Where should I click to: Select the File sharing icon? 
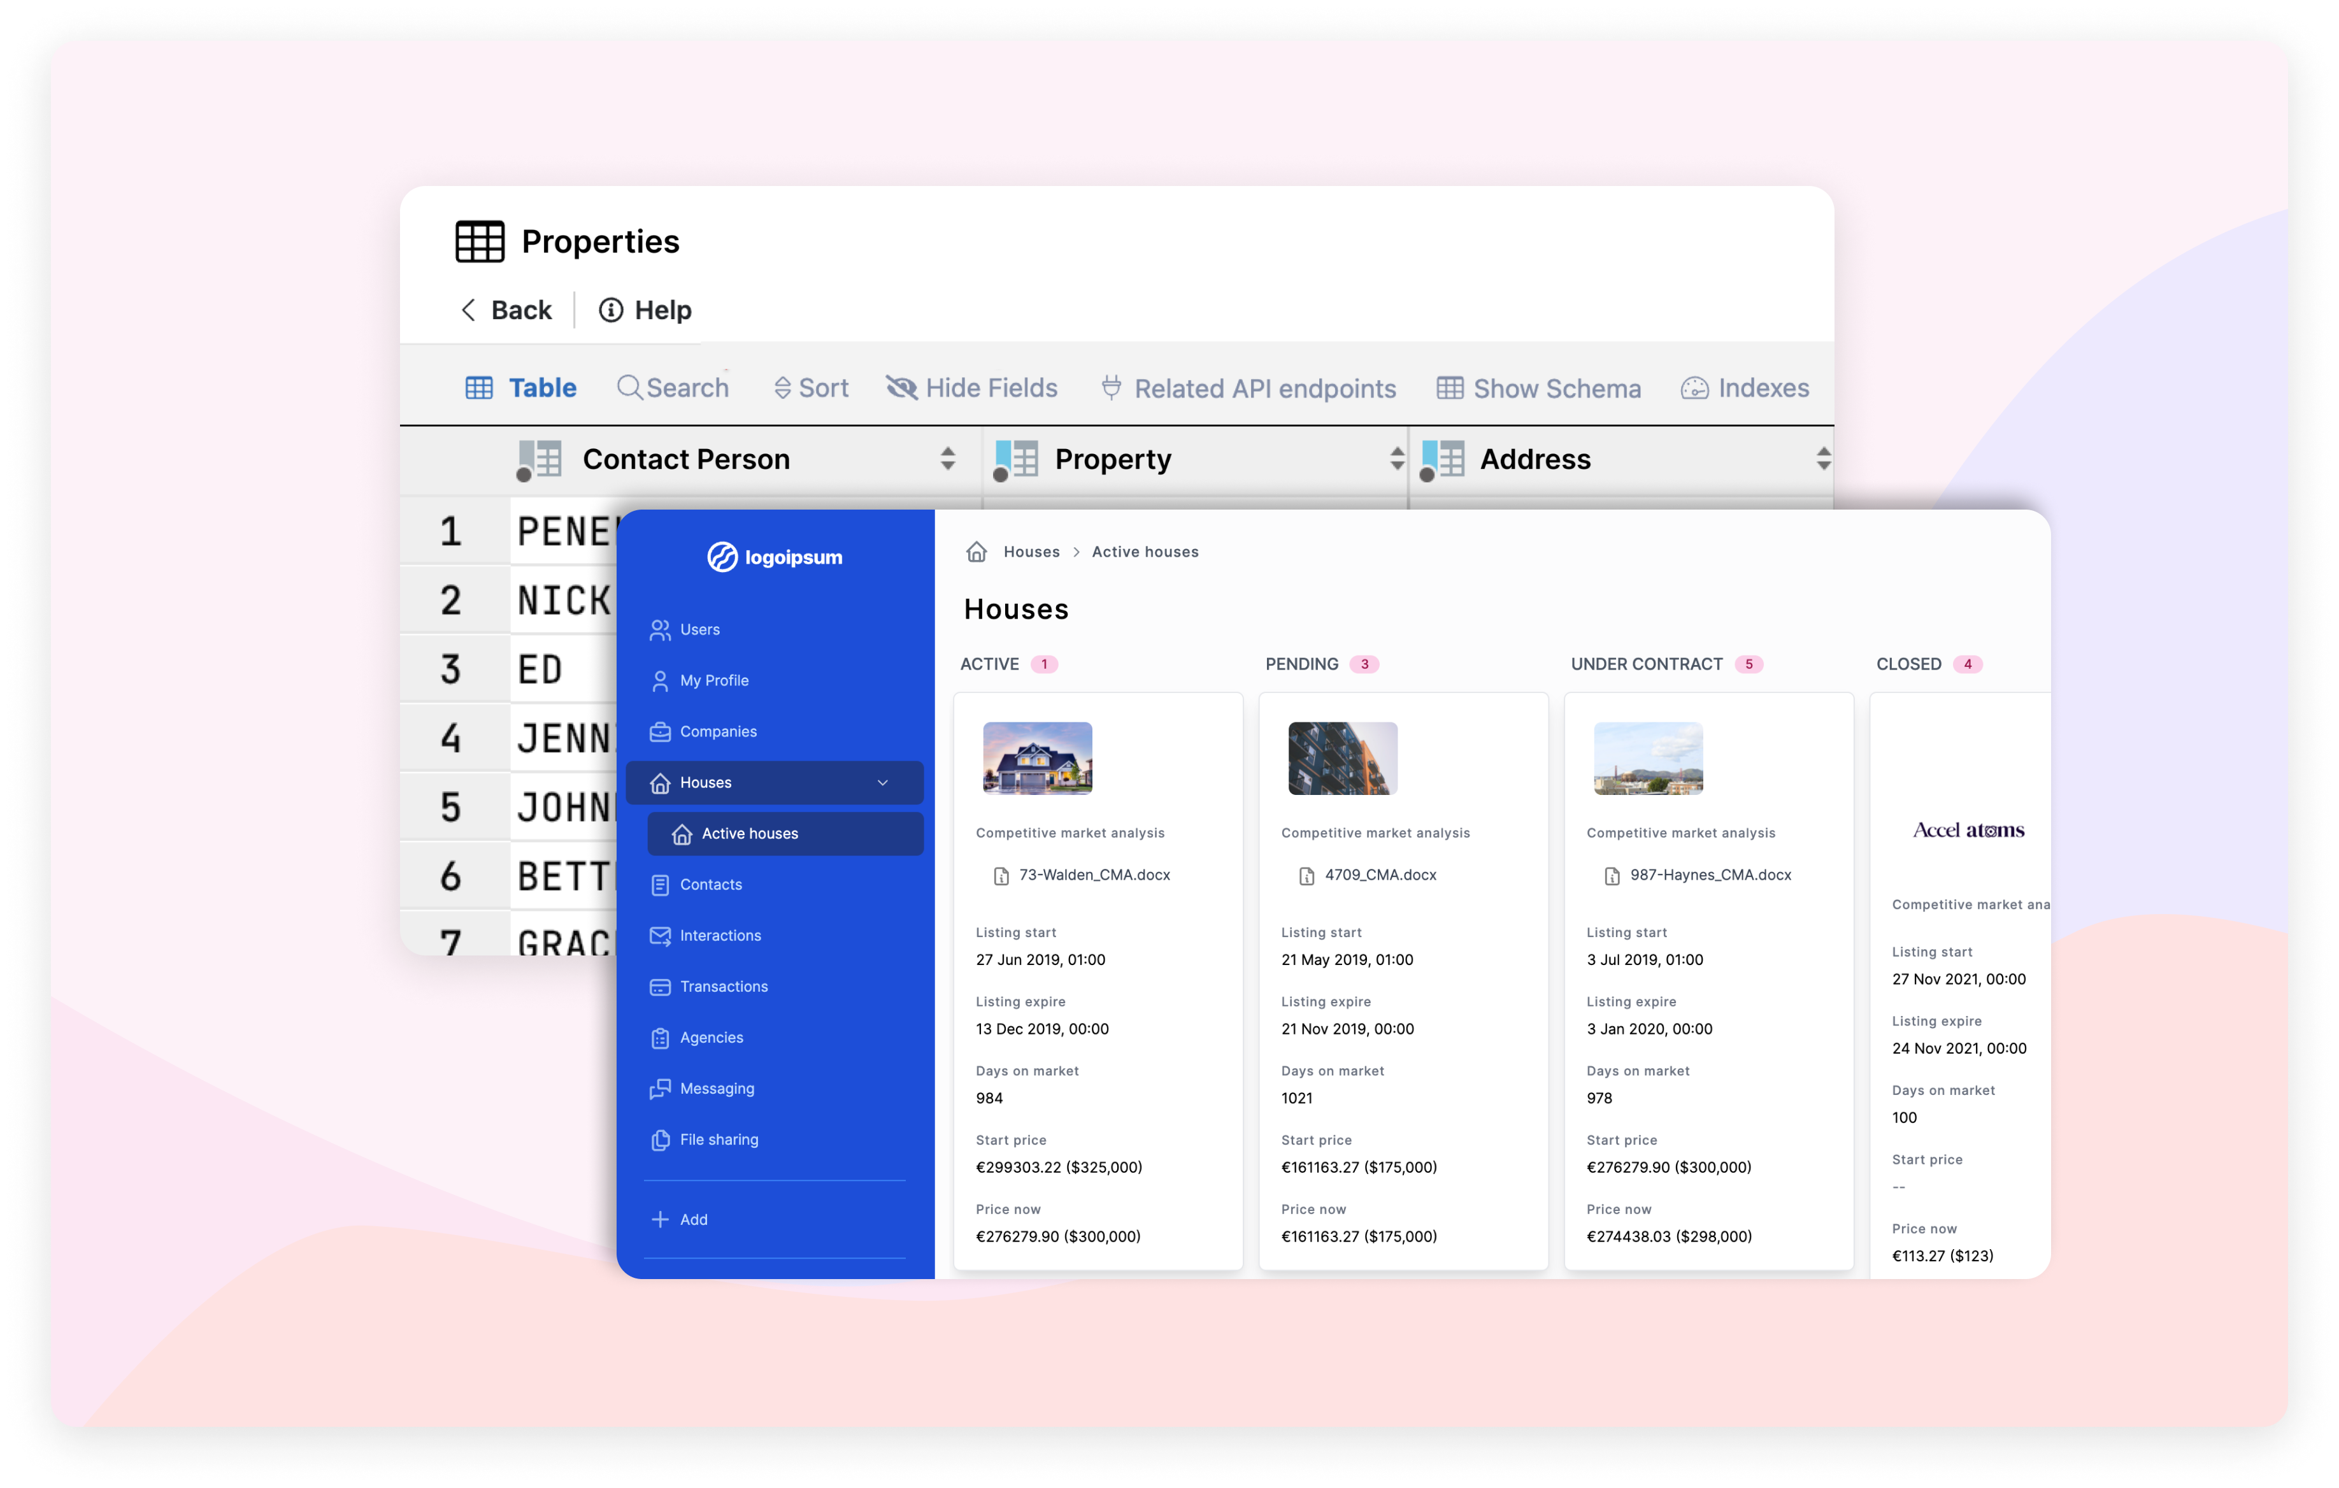(x=661, y=1140)
